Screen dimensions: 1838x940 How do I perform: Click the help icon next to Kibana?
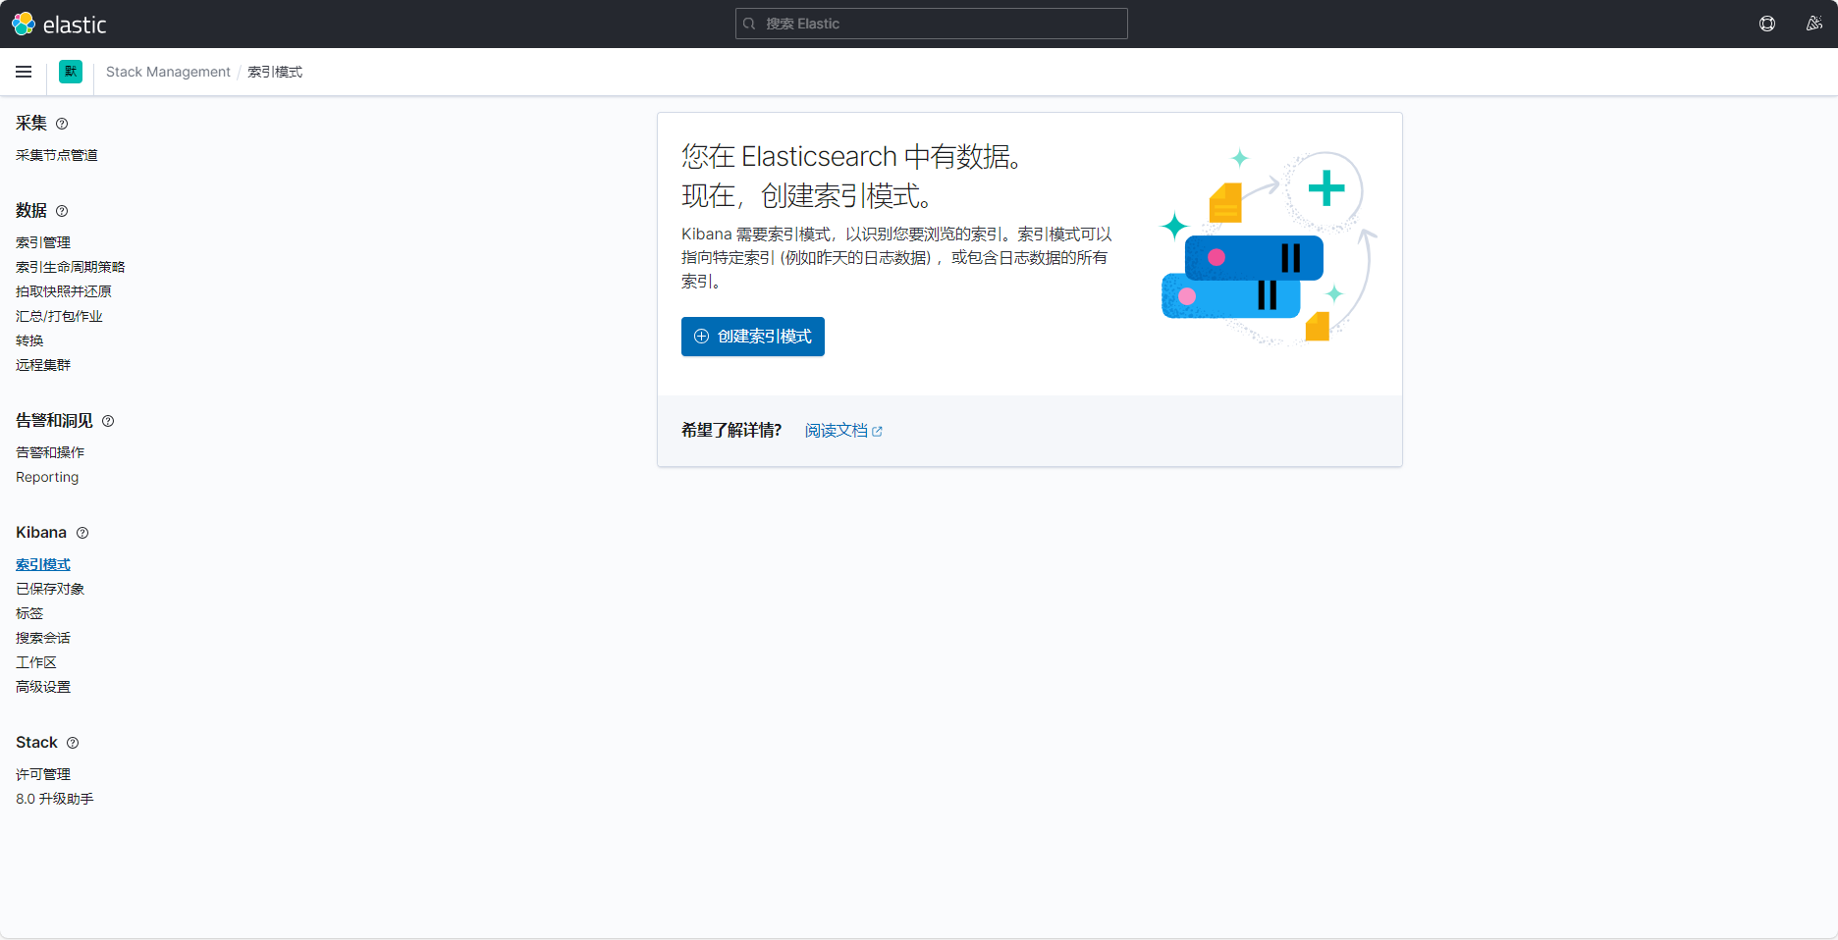[82, 533]
